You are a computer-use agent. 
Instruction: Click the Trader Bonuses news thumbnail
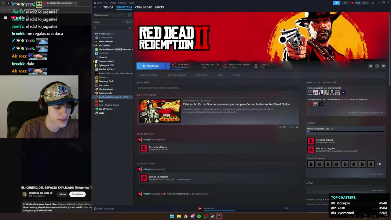coord(159,111)
